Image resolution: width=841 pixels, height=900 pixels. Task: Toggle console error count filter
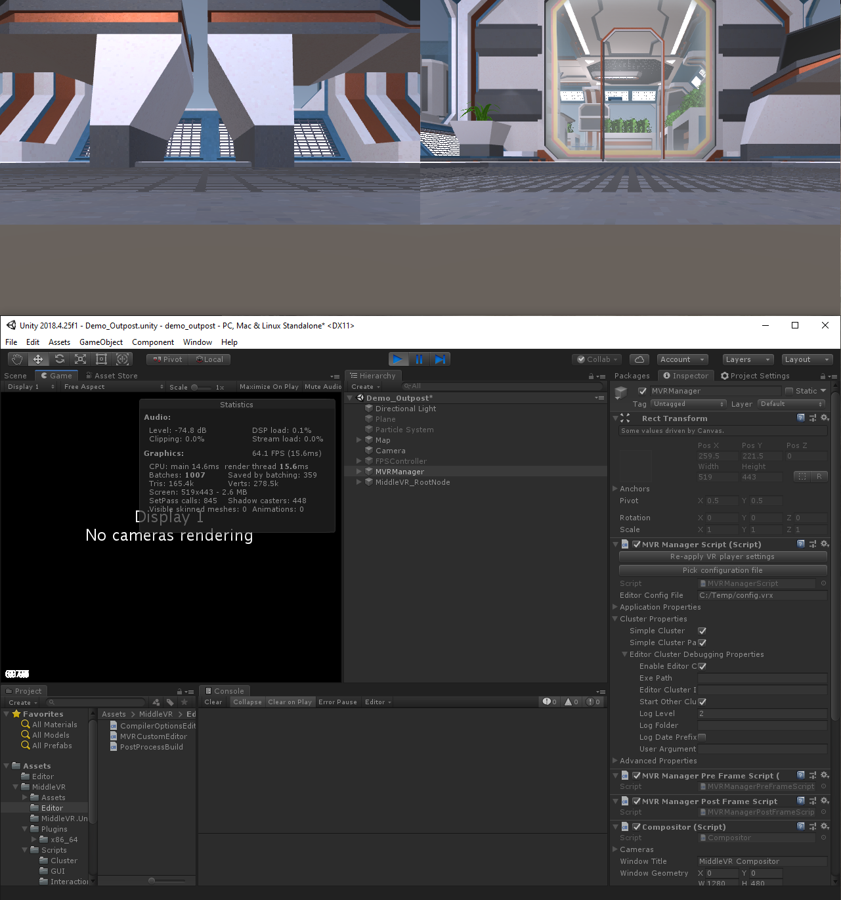pos(593,702)
